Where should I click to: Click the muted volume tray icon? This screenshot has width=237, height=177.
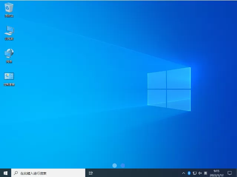tap(200, 173)
